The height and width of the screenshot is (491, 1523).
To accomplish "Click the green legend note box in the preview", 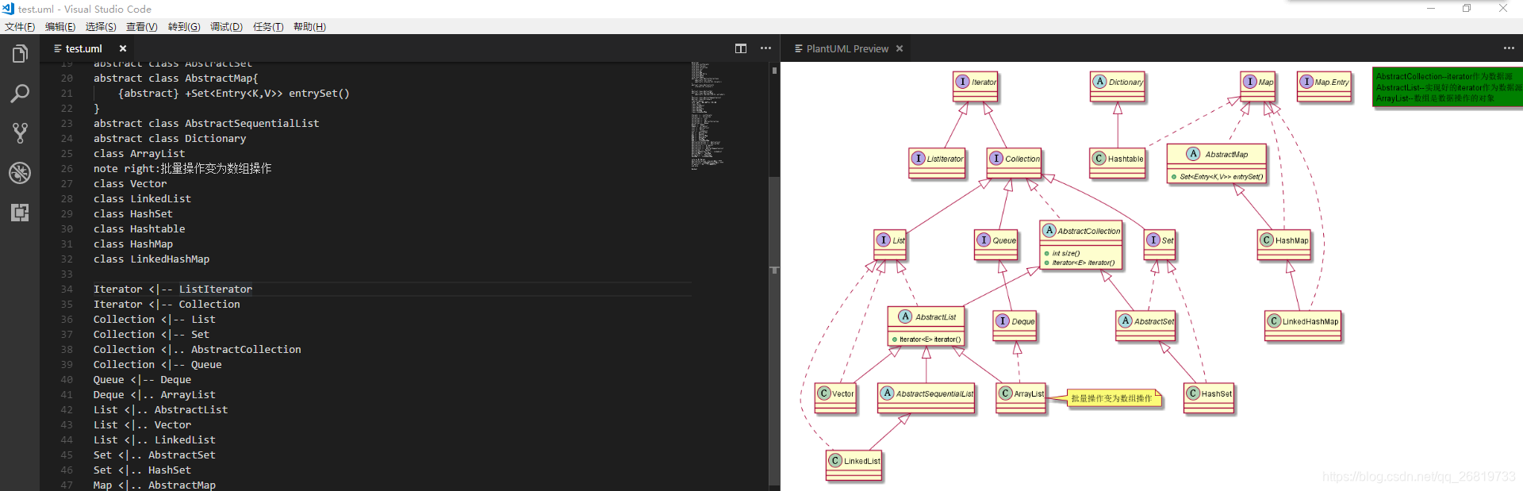I will tap(1448, 87).
